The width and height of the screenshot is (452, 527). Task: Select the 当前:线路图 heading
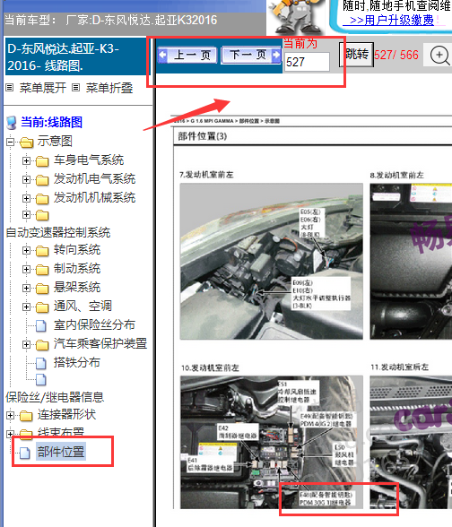tap(51, 122)
